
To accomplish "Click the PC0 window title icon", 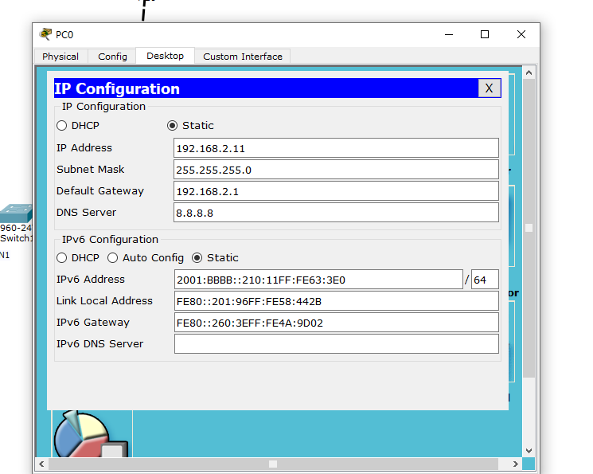I will click(x=45, y=34).
